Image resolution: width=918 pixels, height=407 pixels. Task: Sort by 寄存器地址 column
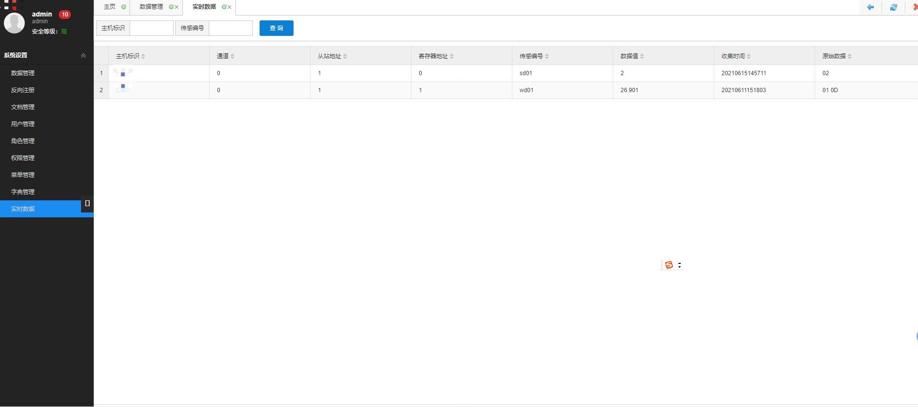pos(452,56)
